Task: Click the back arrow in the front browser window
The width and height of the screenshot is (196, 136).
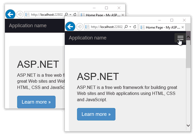Action: [x=70, y=26]
